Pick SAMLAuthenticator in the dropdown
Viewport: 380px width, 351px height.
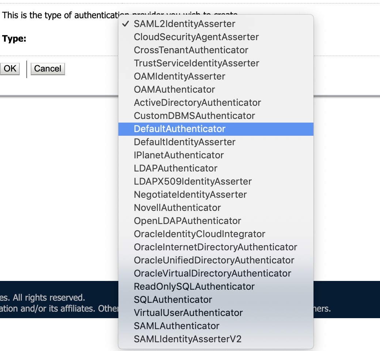[216, 326]
